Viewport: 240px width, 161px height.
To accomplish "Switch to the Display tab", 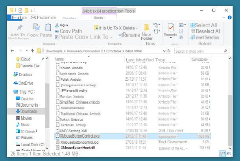I will 70,18.
